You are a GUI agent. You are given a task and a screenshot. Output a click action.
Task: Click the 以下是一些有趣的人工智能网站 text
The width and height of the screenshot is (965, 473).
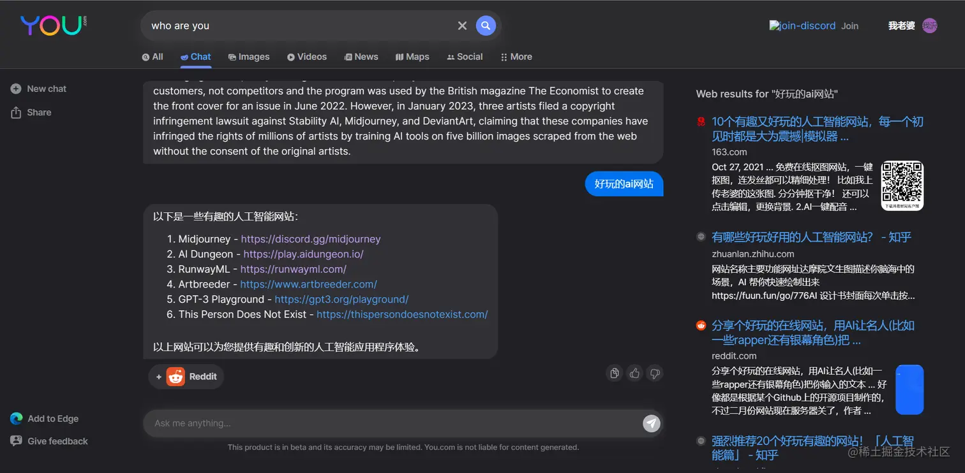tap(225, 217)
